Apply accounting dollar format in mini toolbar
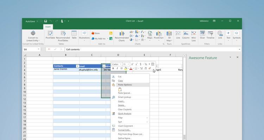Viewport: 264px width, 140px height. [140, 64]
